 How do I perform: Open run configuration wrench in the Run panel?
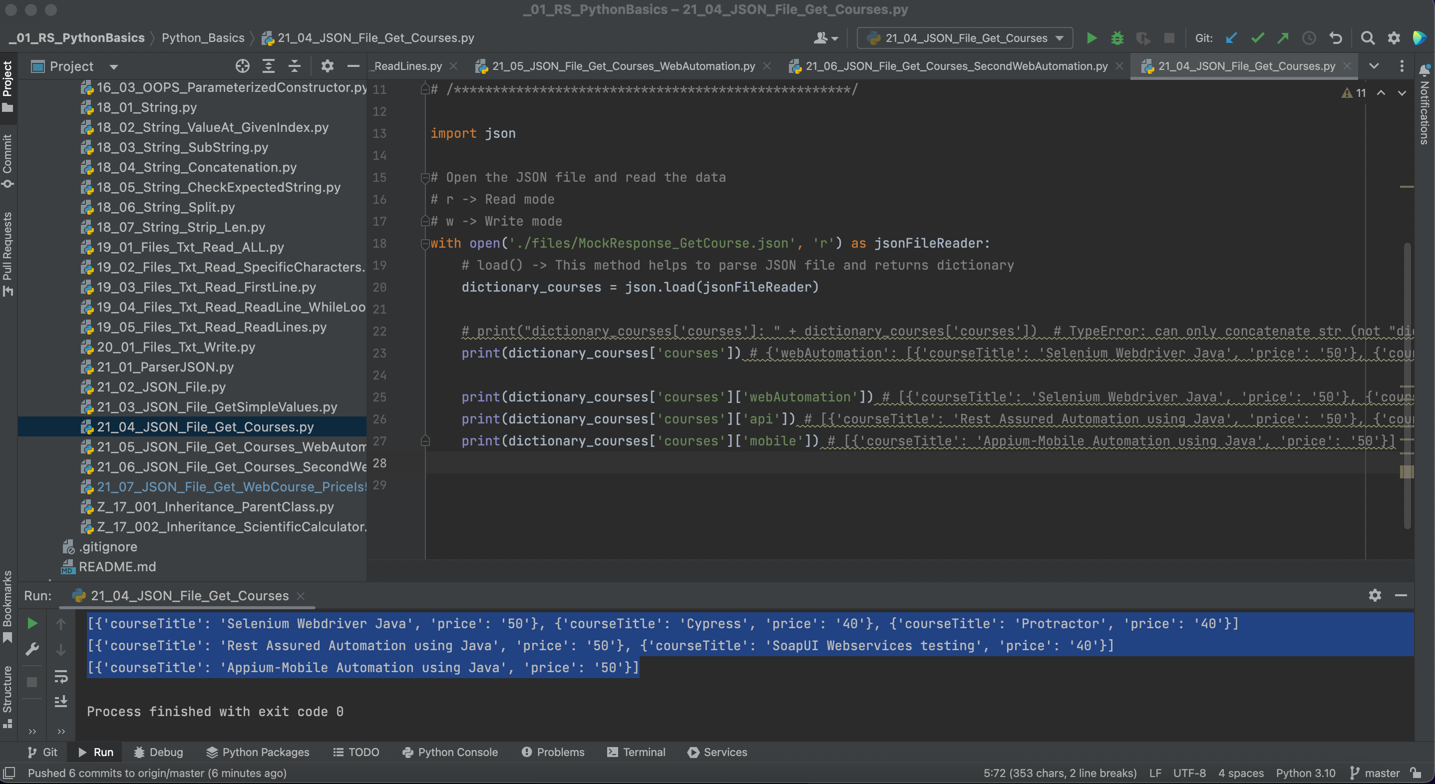pyautogui.click(x=32, y=649)
